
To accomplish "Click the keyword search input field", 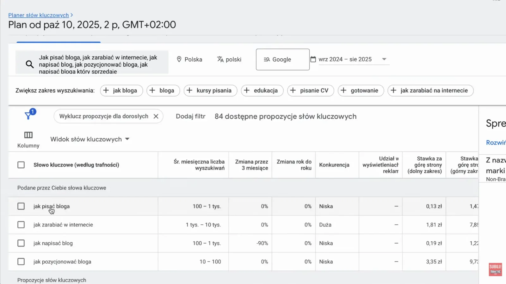I will click(x=92, y=62).
